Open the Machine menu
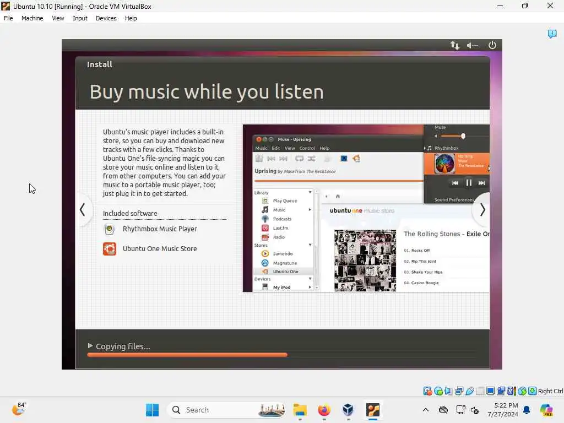Viewport: 564px width, 423px height. coord(32,18)
